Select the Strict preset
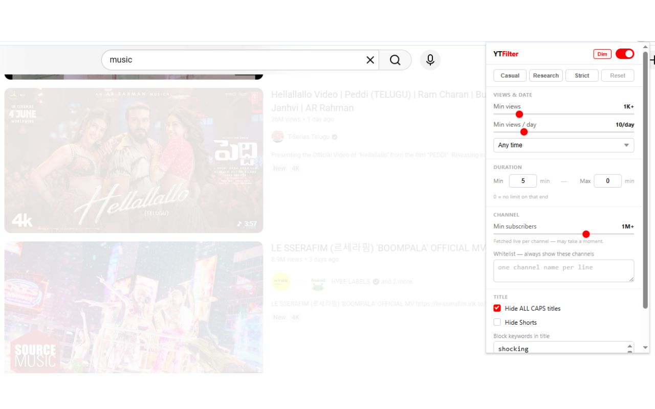The height and width of the screenshot is (409, 655). [x=582, y=75]
